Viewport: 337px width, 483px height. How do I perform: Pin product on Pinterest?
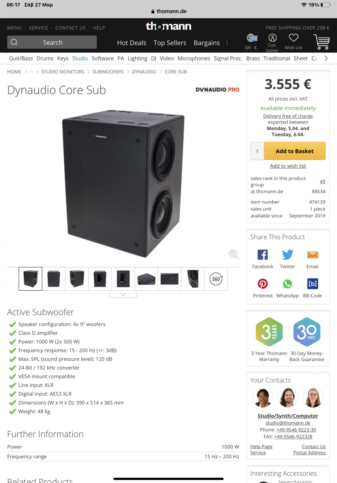pos(262,284)
